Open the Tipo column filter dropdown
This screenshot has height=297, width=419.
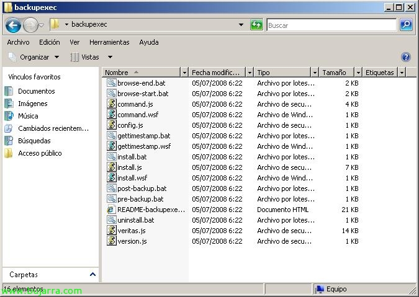click(315, 73)
